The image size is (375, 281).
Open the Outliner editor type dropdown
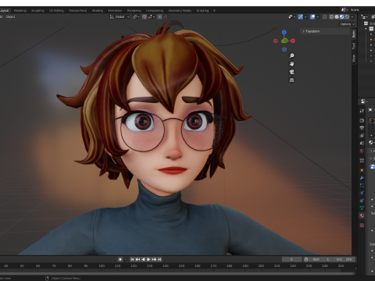tap(364, 16)
